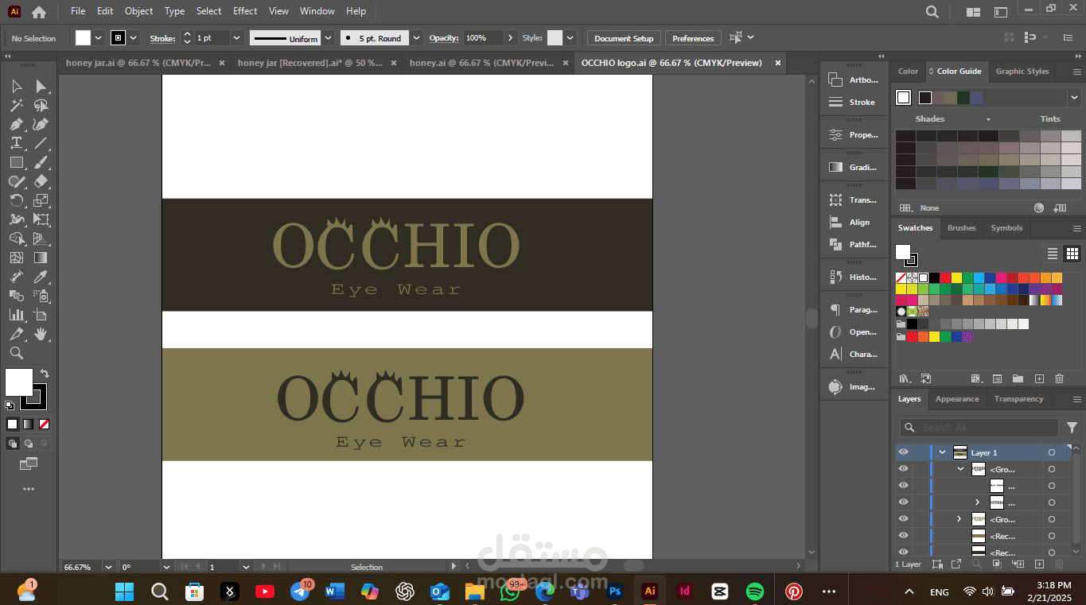
Task: Open the Window menu
Action: click(x=317, y=11)
